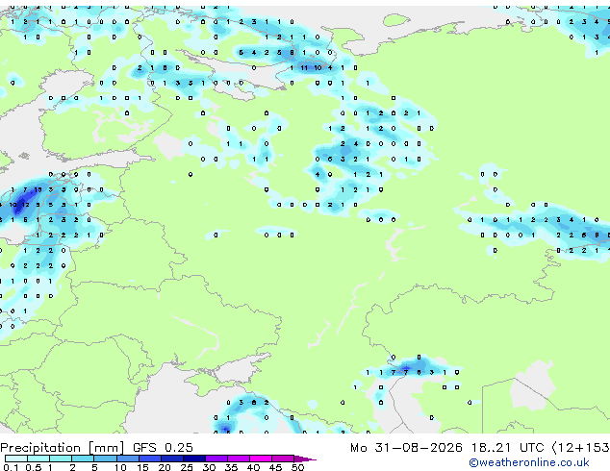Select the 20–25 mm legend color swatch

pos(171,459)
